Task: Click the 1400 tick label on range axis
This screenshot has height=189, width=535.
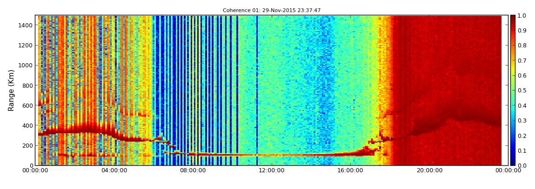Action: click(x=26, y=25)
